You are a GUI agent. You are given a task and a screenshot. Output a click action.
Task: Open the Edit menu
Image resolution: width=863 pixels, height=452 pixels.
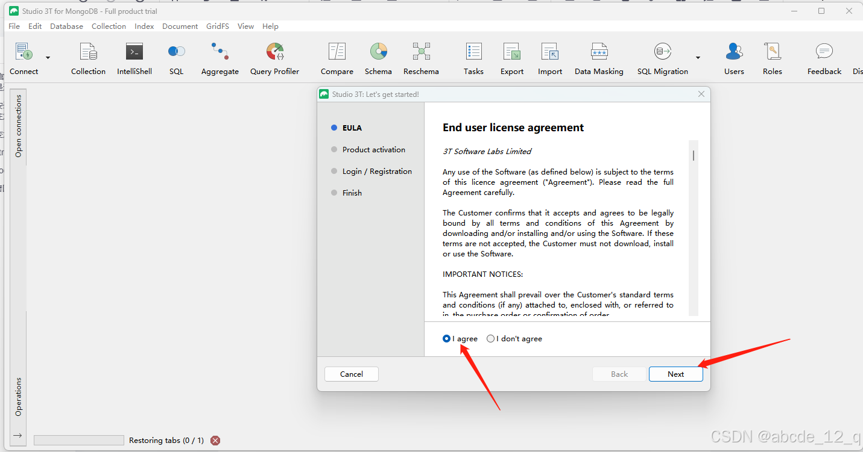point(35,26)
